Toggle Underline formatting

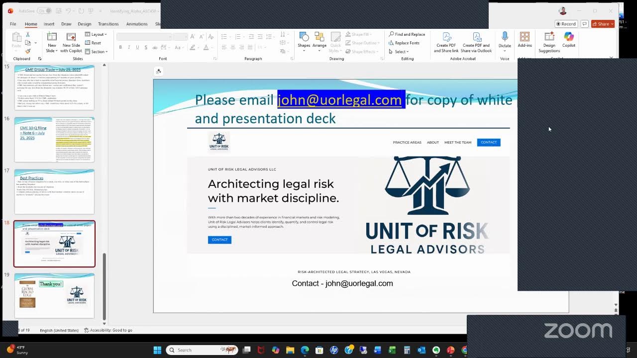pyautogui.click(x=137, y=47)
